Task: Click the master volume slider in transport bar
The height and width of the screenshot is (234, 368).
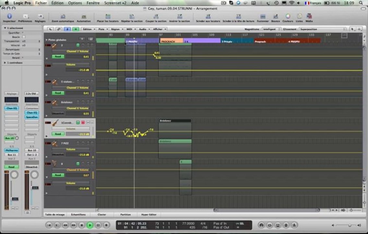Action: click(346, 225)
